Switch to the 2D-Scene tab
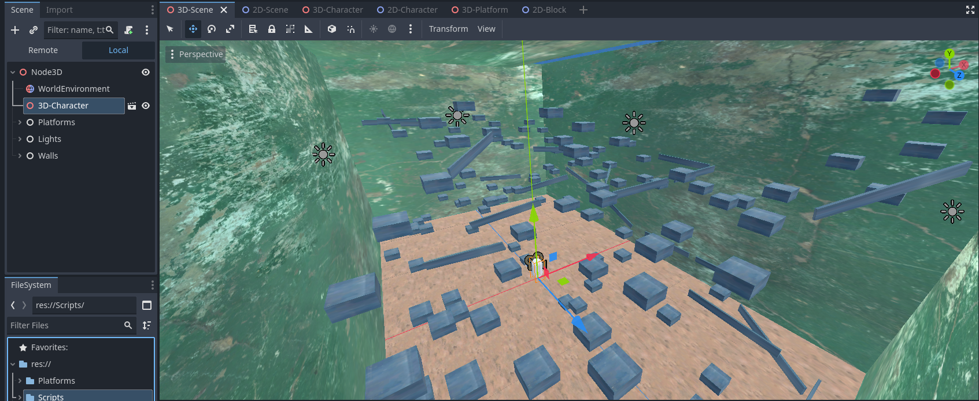 [265, 10]
